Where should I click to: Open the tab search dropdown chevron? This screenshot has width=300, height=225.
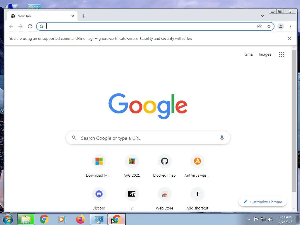point(262,16)
